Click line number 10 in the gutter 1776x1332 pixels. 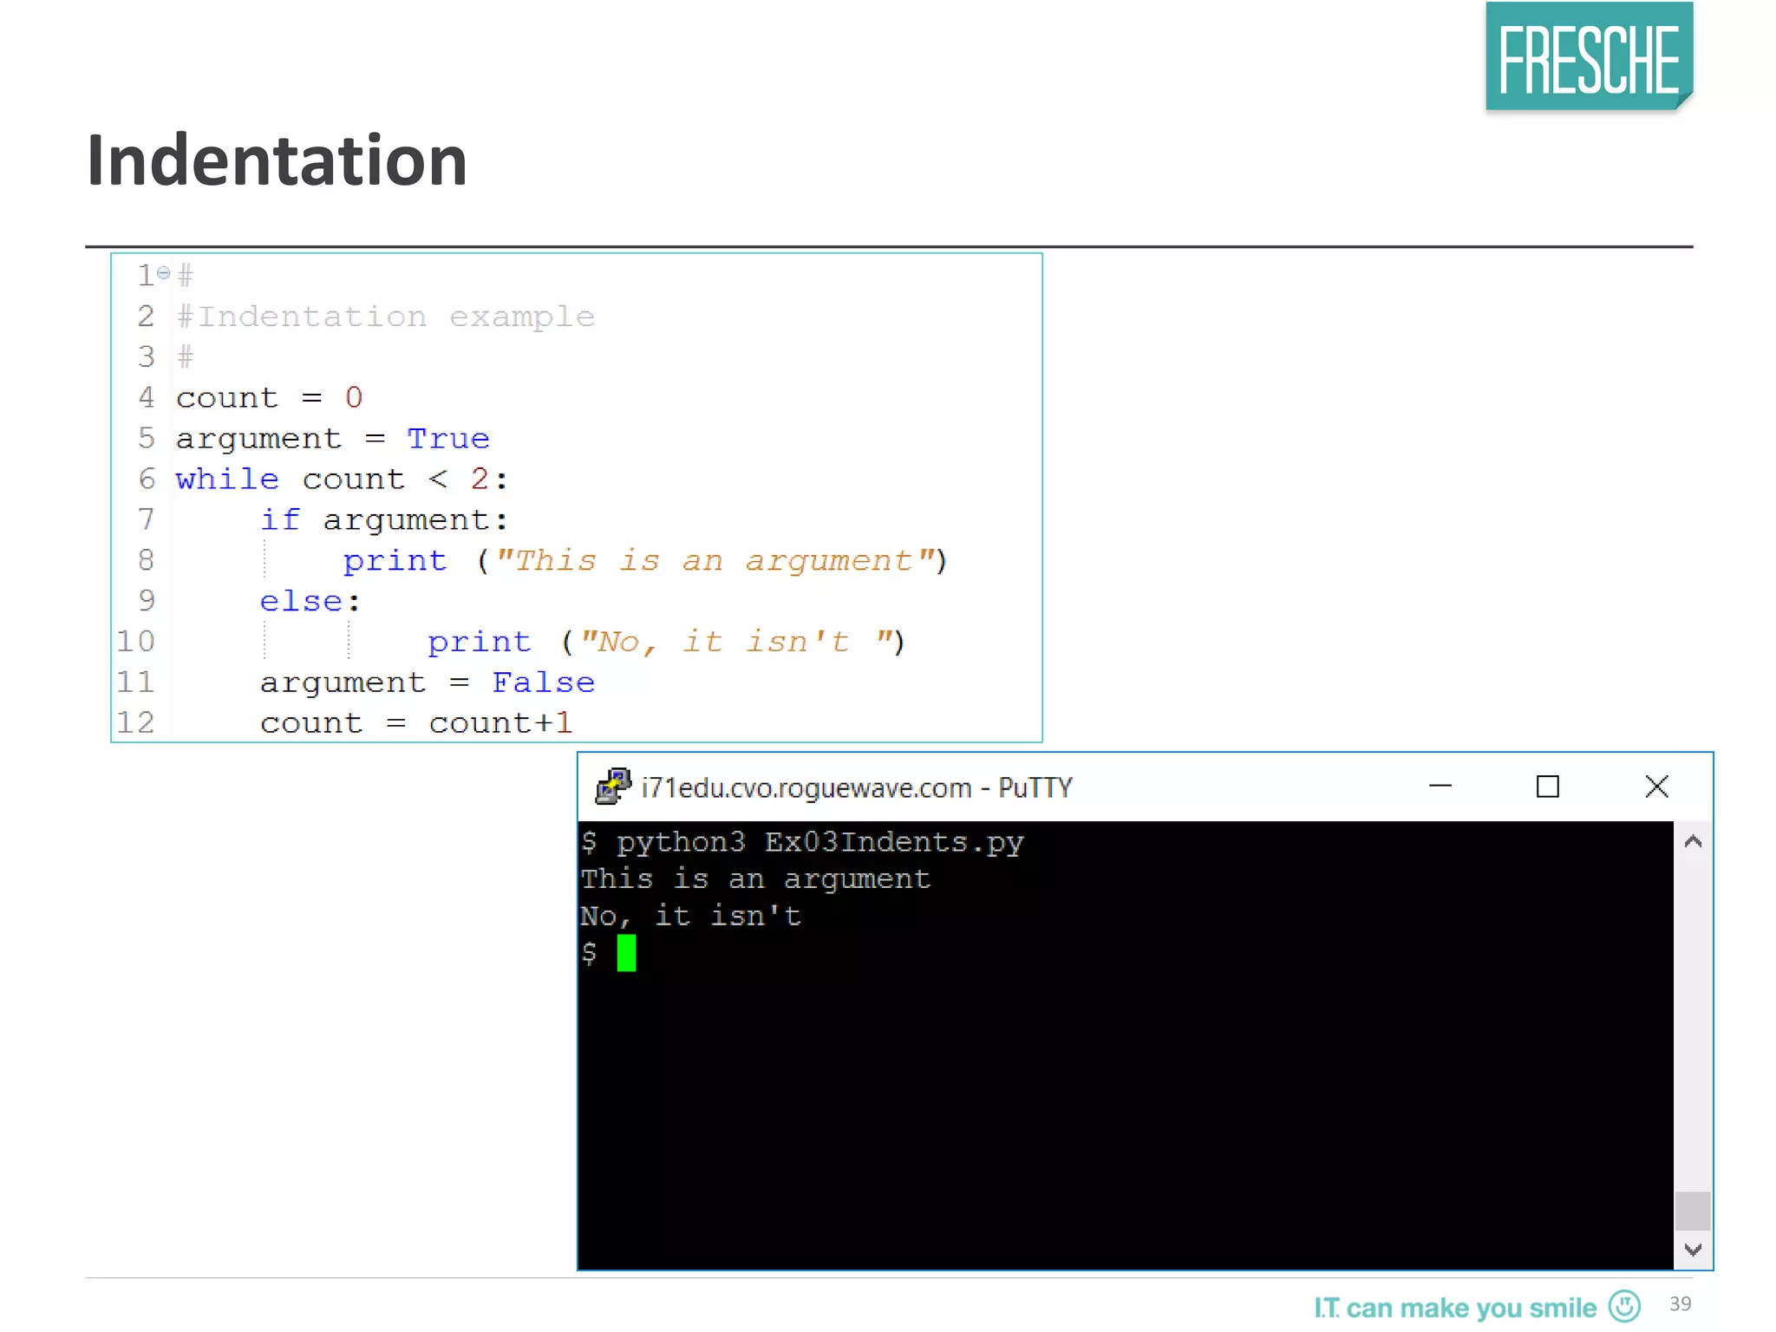tap(136, 642)
